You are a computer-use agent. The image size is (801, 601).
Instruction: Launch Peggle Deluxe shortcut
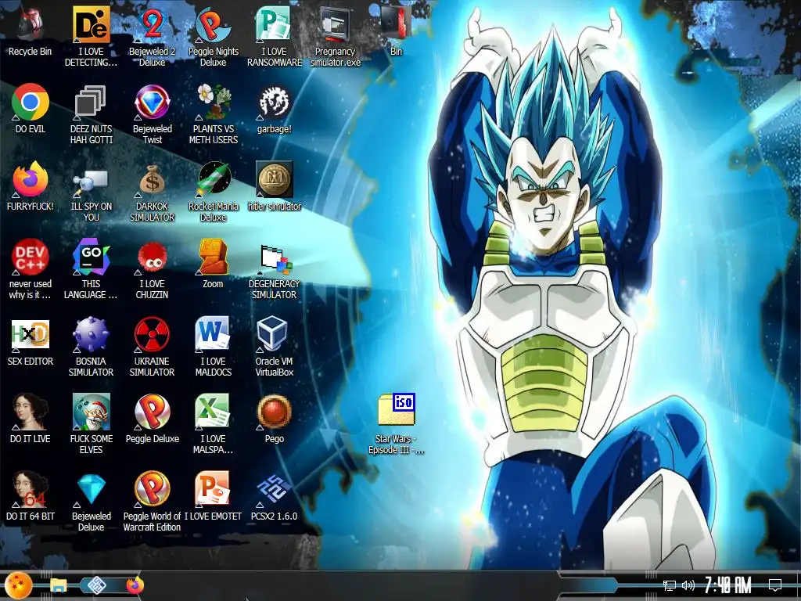(x=152, y=412)
